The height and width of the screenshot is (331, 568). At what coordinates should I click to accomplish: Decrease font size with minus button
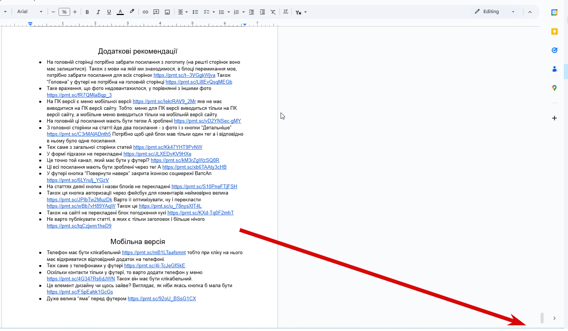[x=53, y=12]
